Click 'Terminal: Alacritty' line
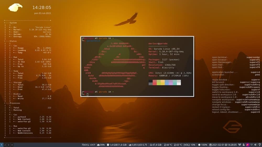Image resolution: width=262 pixels, height=147 pixels. pos(161,67)
